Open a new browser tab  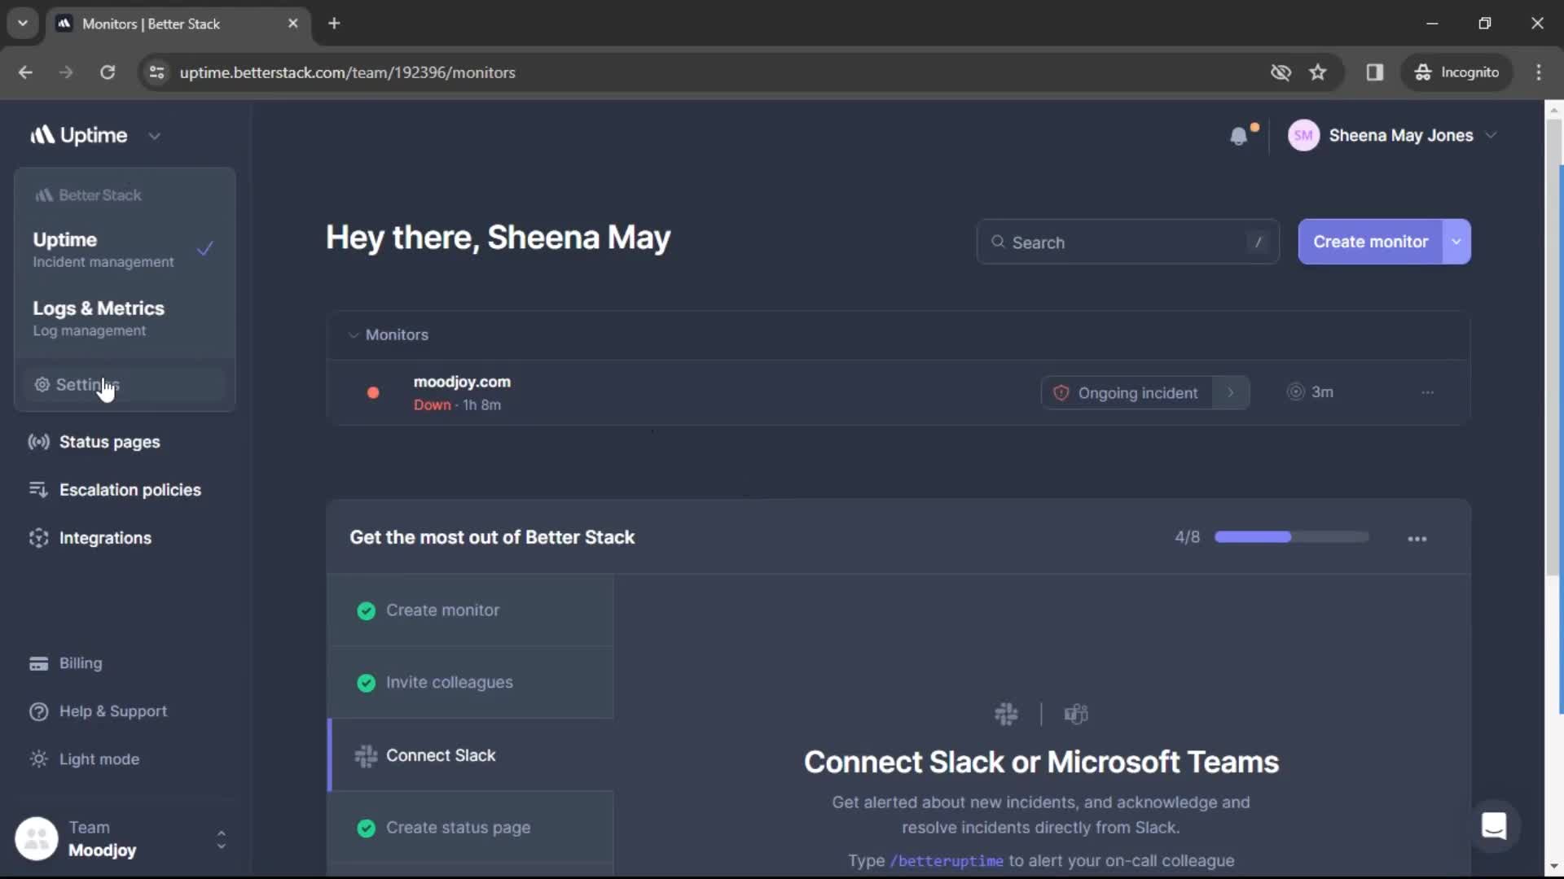[x=334, y=24]
